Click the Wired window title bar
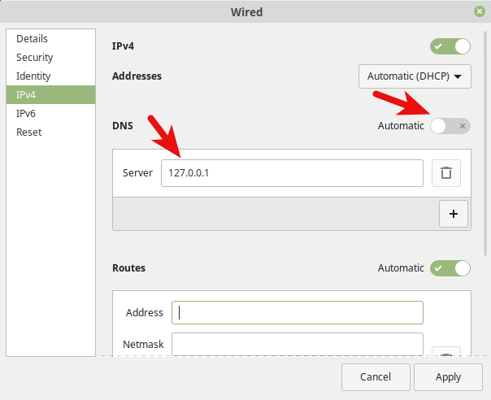Viewport: 491px width, 400px height. pos(245,11)
